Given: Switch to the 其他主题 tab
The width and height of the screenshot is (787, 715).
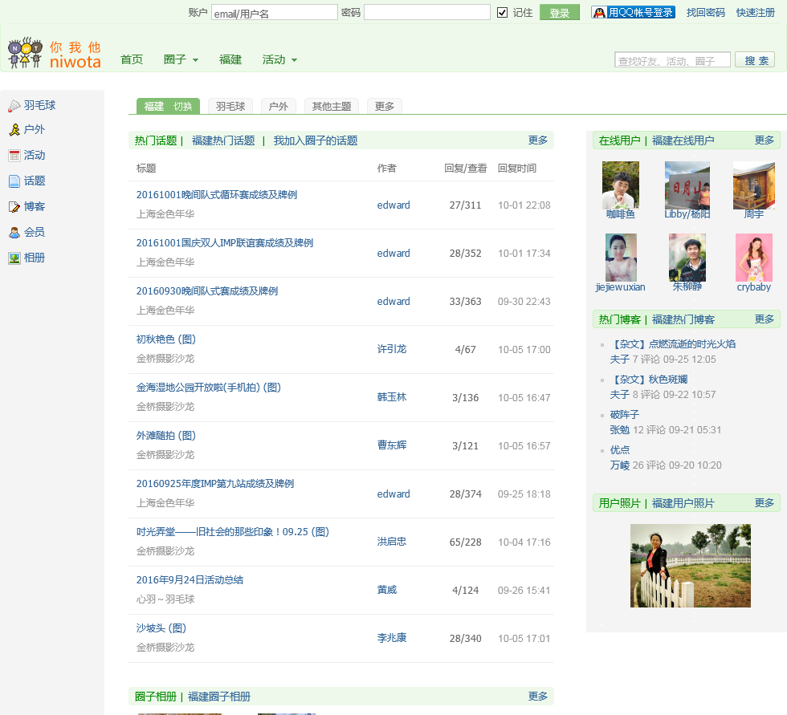Looking at the screenshot, I should [x=331, y=106].
